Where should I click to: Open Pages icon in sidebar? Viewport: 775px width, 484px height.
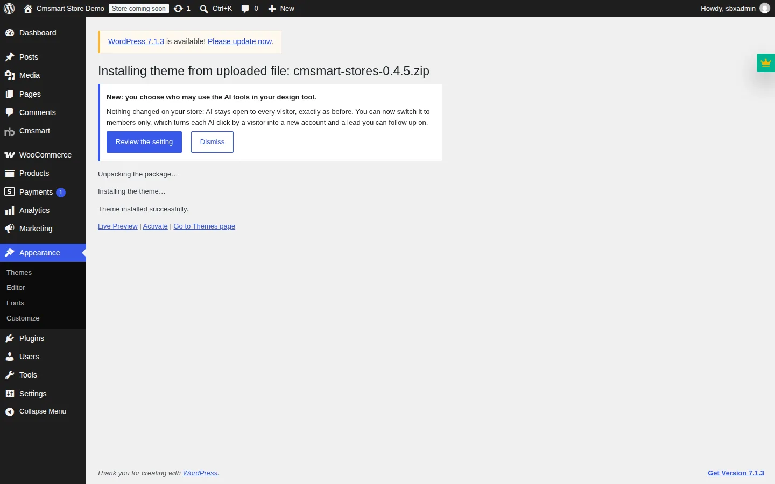tap(10, 94)
